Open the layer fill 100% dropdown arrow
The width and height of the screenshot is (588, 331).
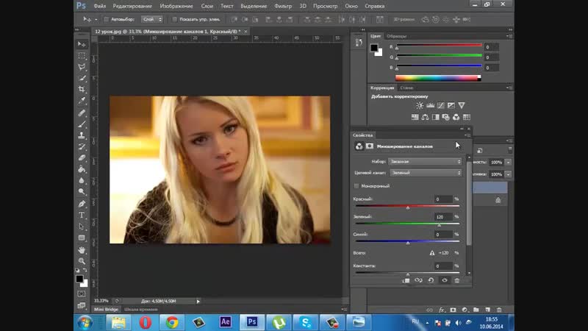click(x=508, y=174)
